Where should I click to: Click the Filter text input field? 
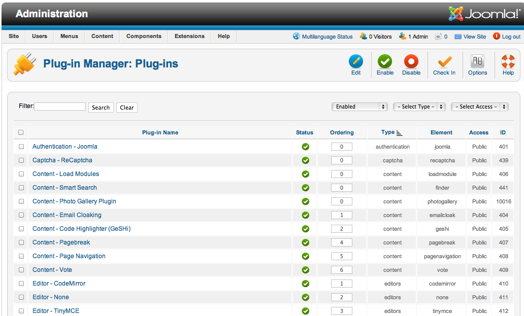point(60,107)
